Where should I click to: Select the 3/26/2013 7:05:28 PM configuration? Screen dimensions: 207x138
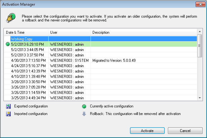[100, 87]
